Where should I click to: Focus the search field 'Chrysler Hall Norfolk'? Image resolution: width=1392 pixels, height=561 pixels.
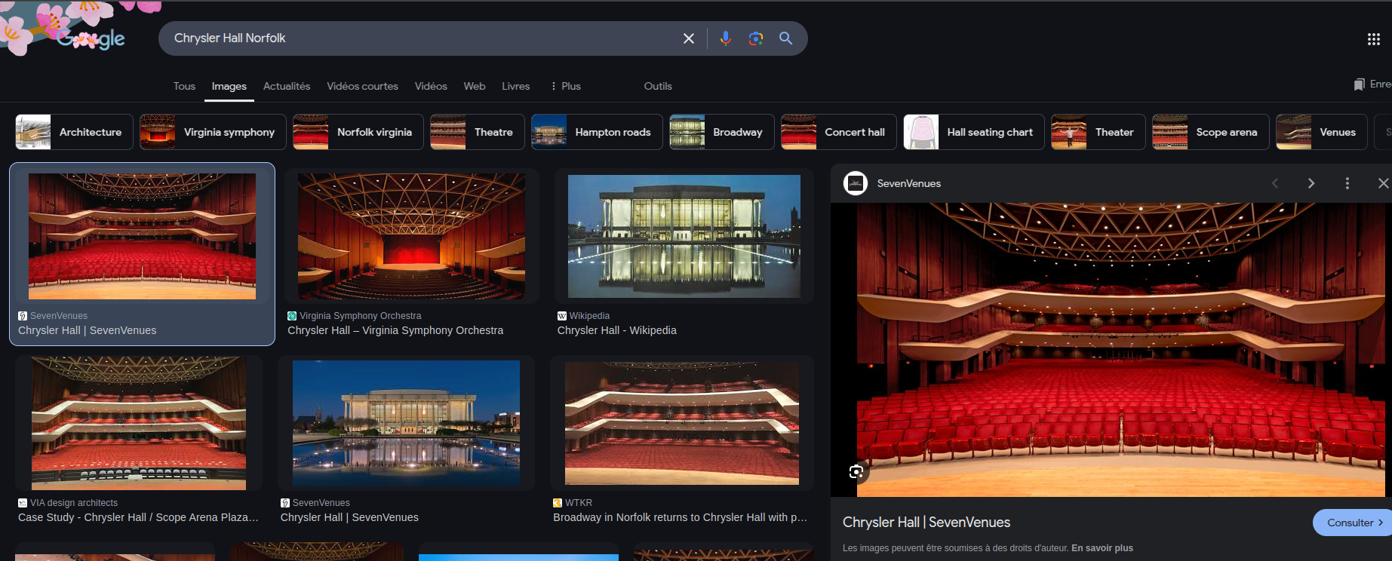pyautogui.click(x=423, y=38)
